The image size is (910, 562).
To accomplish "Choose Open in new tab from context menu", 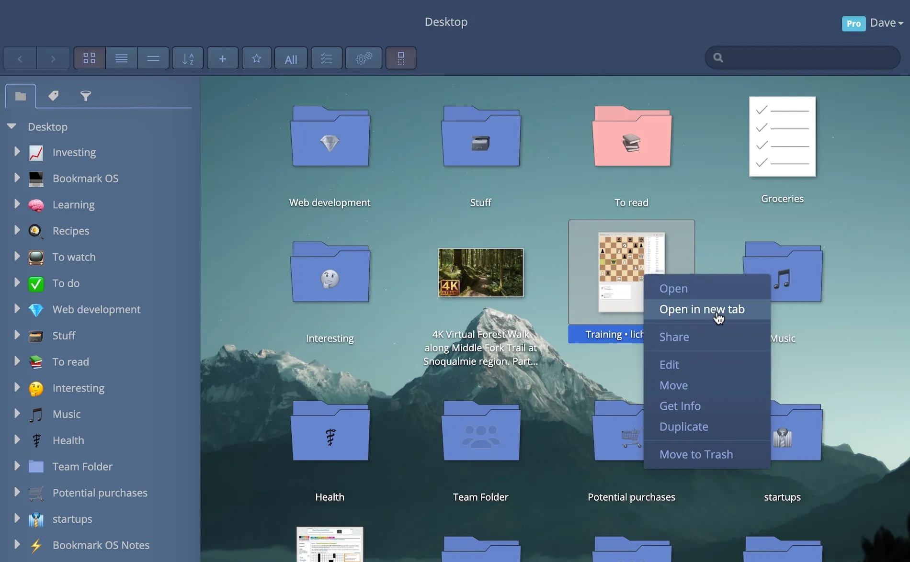I will pos(702,309).
